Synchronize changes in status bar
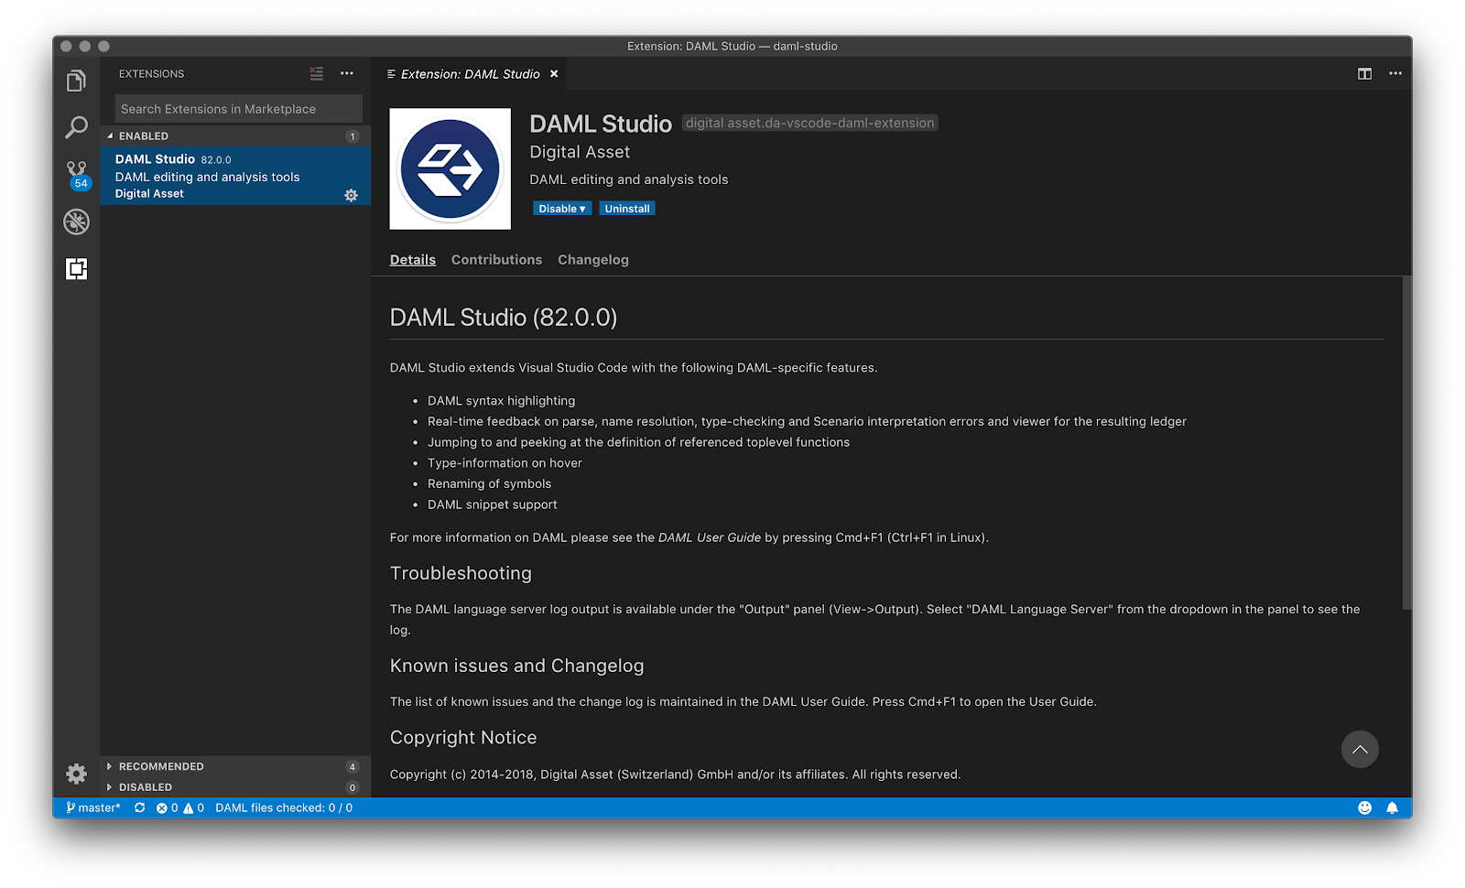This screenshot has width=1465, height=888. pyautogui.click(x=139, y=807)
